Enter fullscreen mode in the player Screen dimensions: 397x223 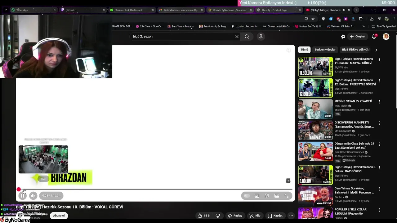pos(287,196)
